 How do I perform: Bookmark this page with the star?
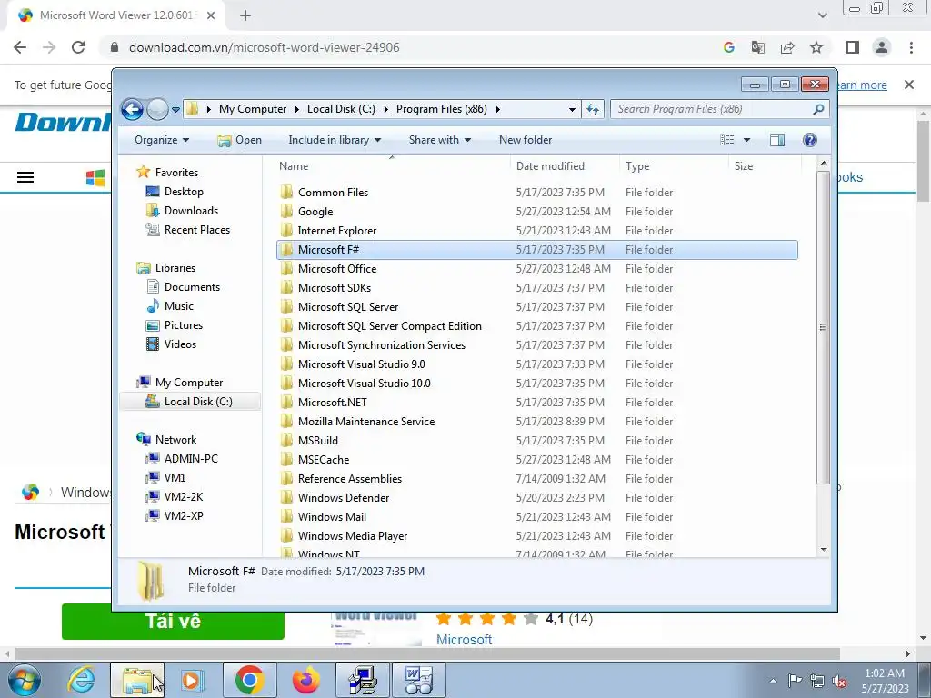point(816,47)
